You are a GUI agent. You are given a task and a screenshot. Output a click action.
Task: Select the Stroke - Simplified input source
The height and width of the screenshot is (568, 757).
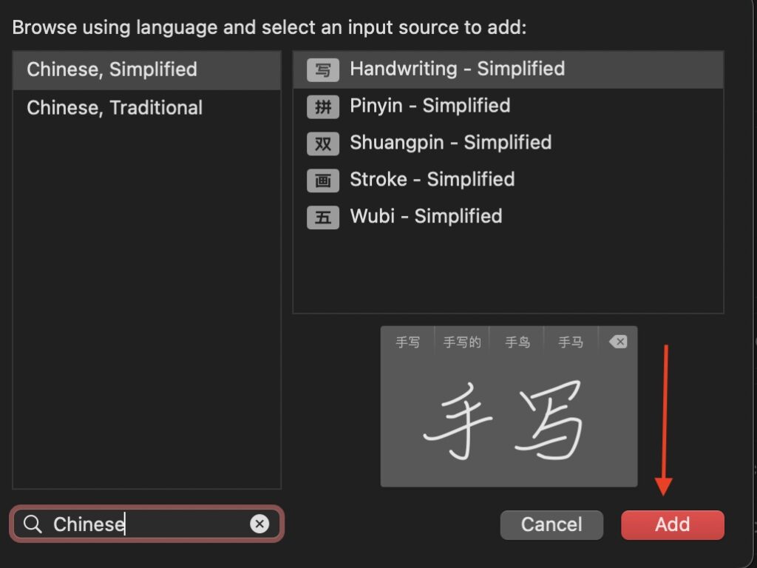click(x=432, y=180)
